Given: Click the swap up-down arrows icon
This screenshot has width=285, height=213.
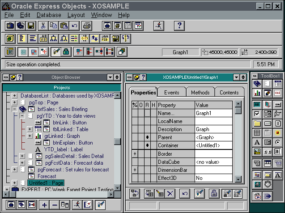Looking at the screenshot, I should coord(94,38).
